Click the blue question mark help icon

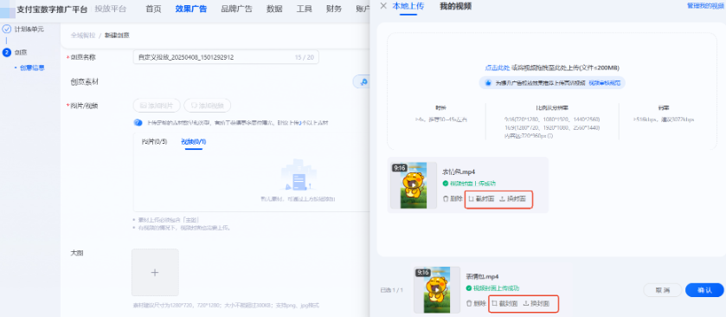tap(138, 123)
